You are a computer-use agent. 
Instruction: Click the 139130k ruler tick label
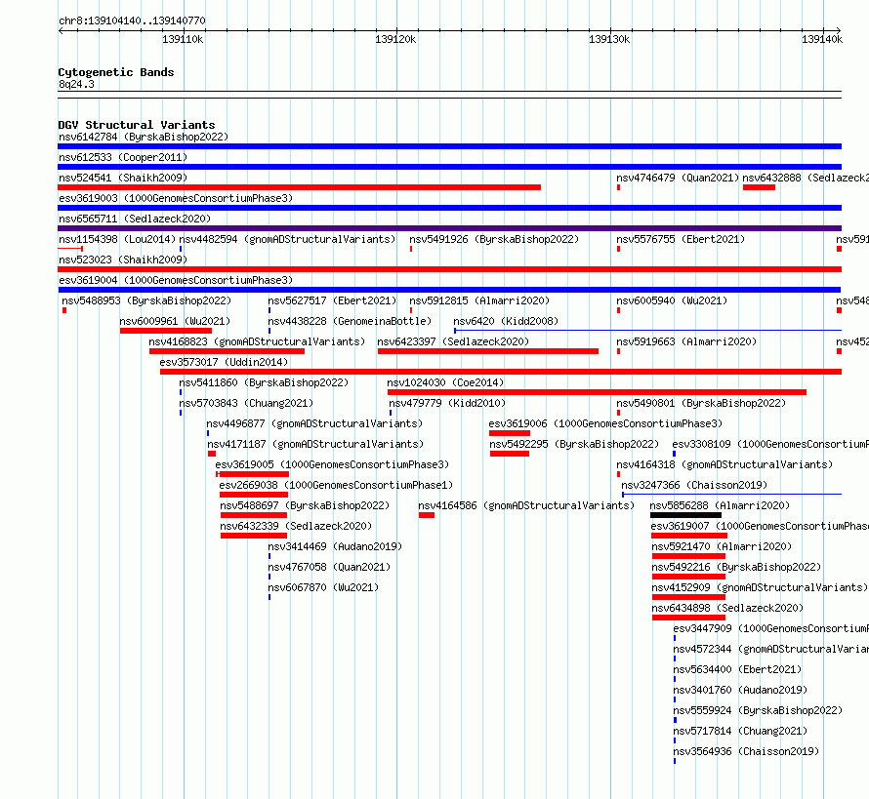tap(609, 39)
